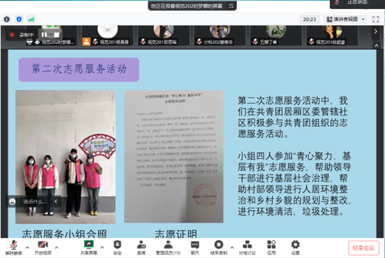Open the speaker view dropdown
The width and height of the screenshot is (385, 258).
pyautogui.click(x=345, y=20)
